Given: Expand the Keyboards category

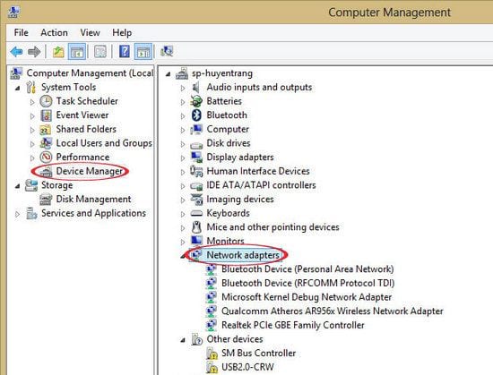Looking at the screenshot, I should coord(183,214).
